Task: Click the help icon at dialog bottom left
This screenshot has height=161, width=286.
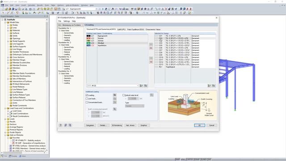Action: coord(60,125)
